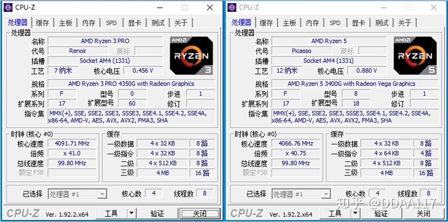Click 验证 button in right window
Screen dimensions: 448x222
coord(381,213)
